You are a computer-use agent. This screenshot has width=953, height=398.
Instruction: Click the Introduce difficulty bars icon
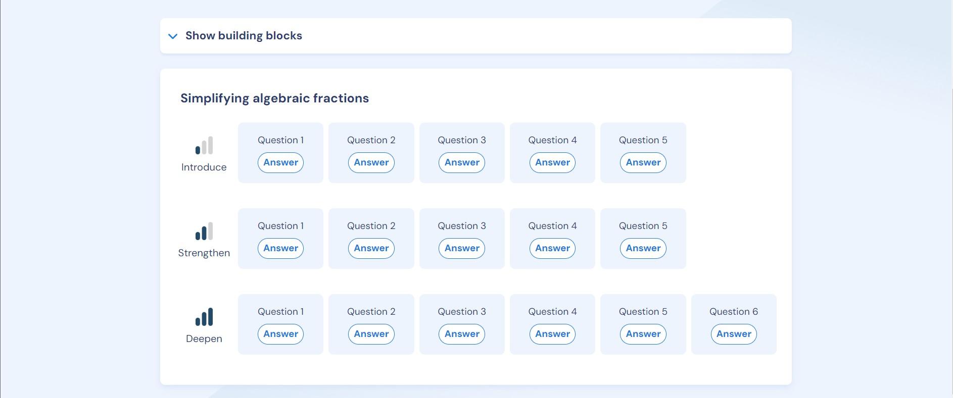[204, 145]
